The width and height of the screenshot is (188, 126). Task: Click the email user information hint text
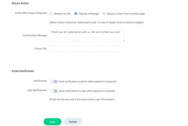point(82,99)
